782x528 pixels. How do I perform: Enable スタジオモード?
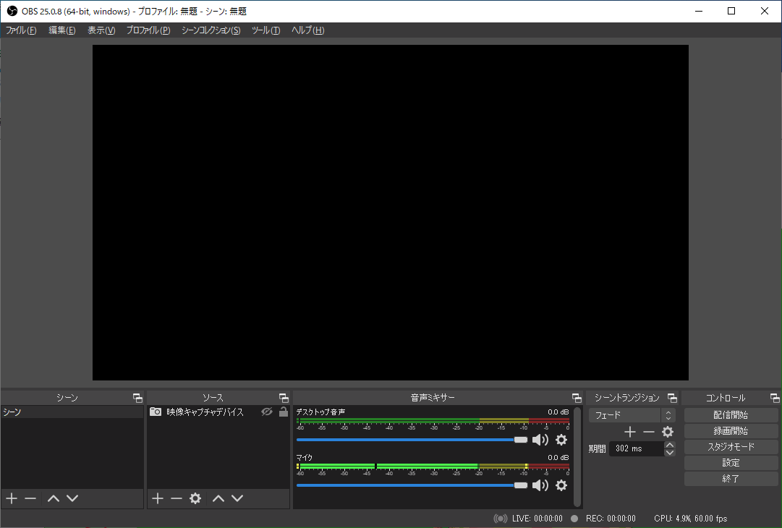coord(731,447)
